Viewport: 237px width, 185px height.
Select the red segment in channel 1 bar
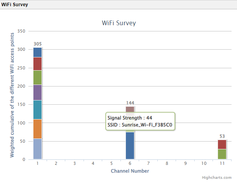(37, 64)
